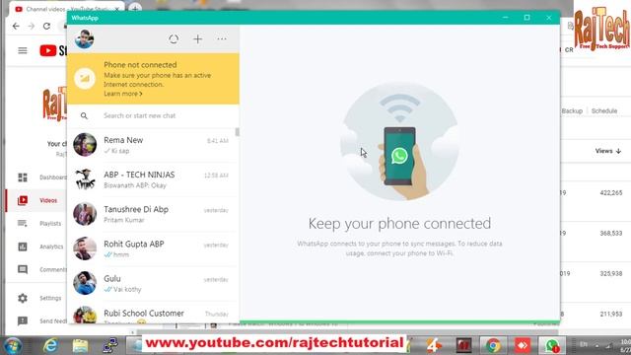The height and width of the screenshot is (355, 631).
Task: Click ABP - TECH NINJAS group avatar
Action: pos(85,179)
